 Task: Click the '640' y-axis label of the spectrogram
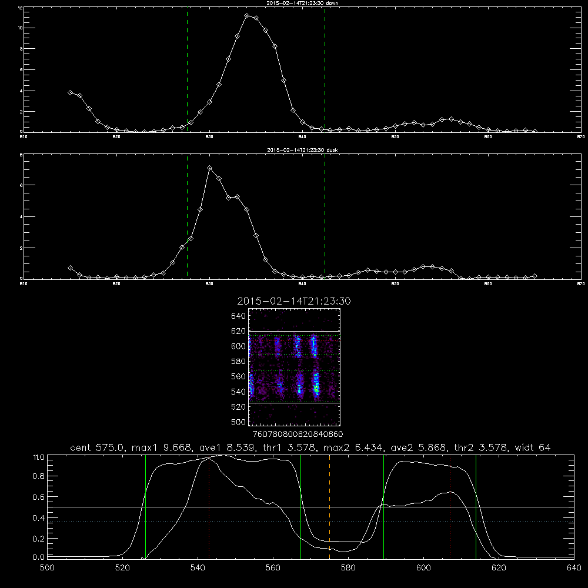[239, 316]
